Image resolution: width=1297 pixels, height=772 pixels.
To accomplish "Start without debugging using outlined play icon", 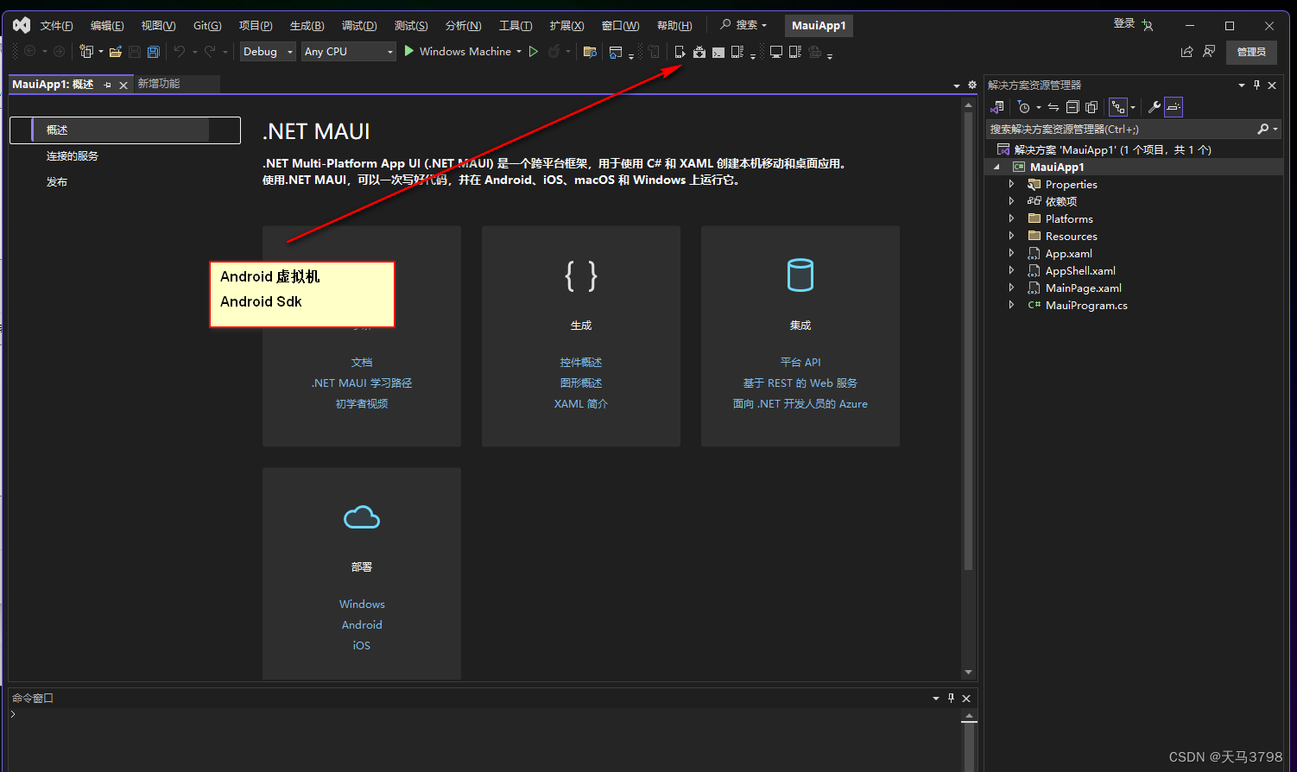I will (533, 52).
